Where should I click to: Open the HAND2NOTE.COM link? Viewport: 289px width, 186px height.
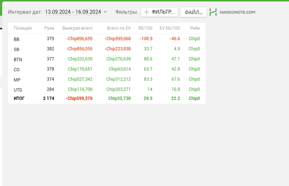[237, 12]
